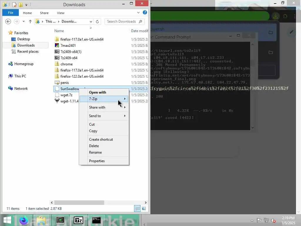
Task: Open the green terminal taskbar icon
Action: (60, 220)
